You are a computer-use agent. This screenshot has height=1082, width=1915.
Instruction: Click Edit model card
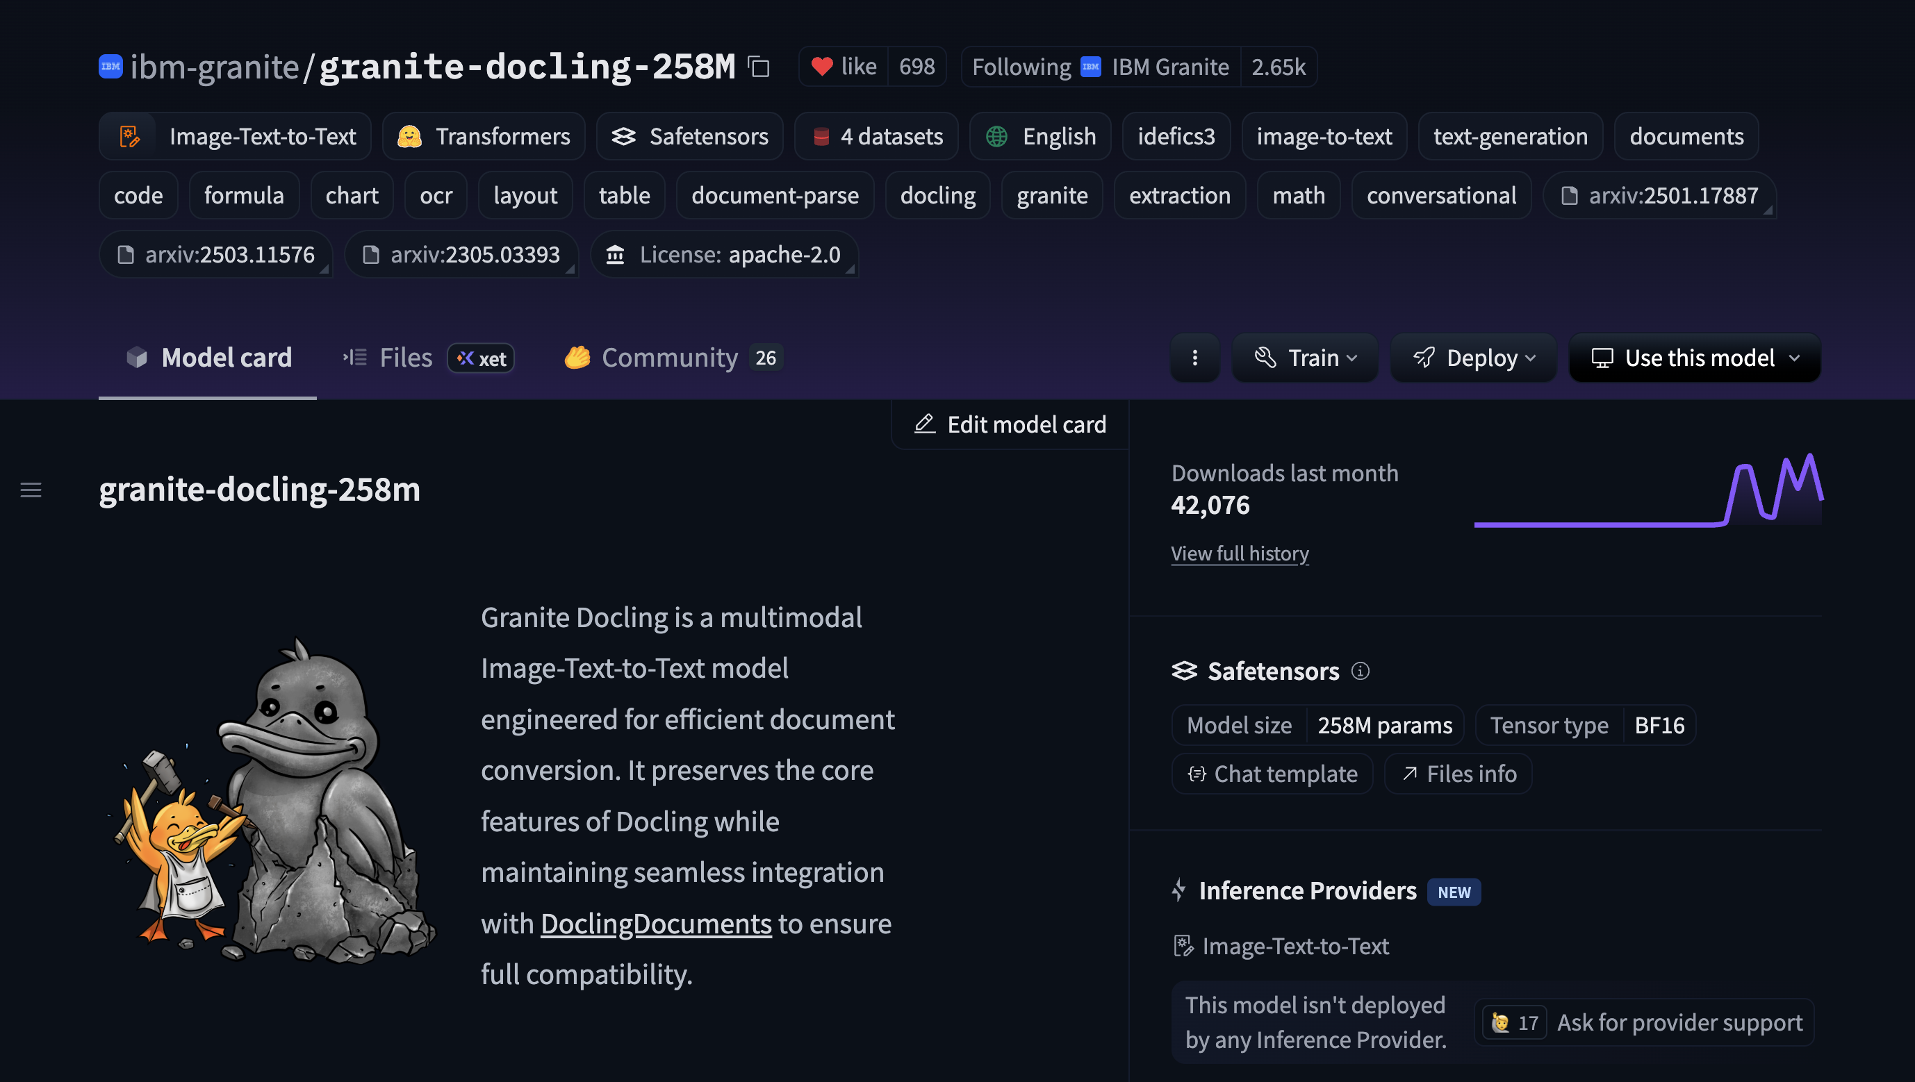(1010, 424)
